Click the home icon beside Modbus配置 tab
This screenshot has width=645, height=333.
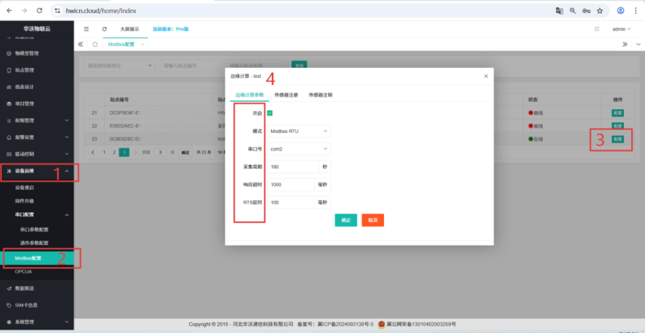(x=95, y=44)
